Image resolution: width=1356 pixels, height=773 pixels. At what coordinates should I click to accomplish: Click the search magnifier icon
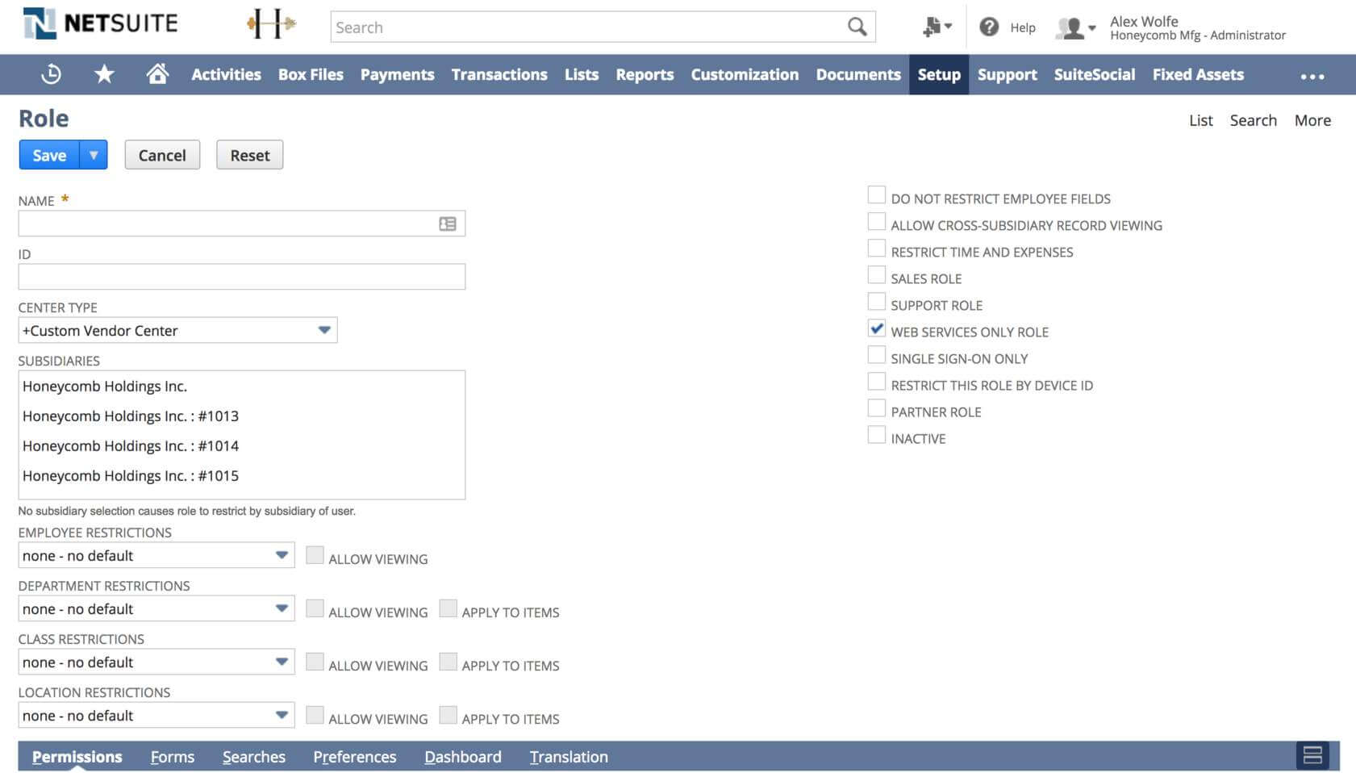(856, 27)
